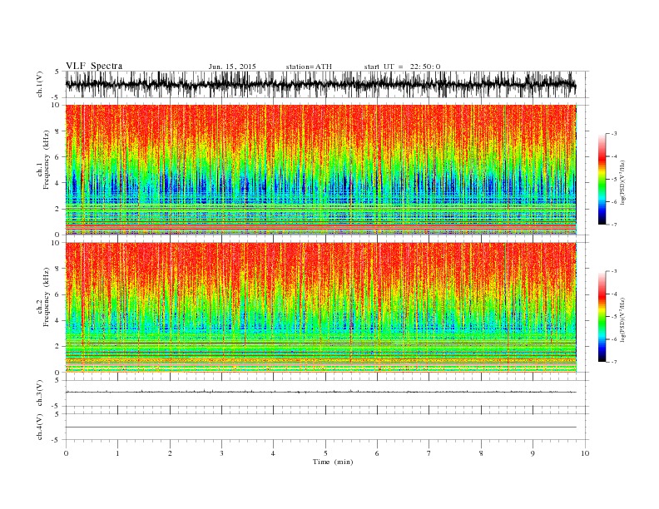The image size is (659, 509).
Task: Click the 'Jun. 15, 2015' date label
Action: coord(232,67)
